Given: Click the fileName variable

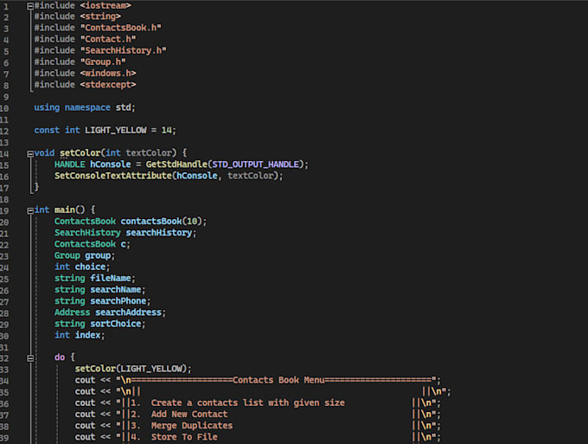Looking at the screenshot, I should [x=111, y=278].
